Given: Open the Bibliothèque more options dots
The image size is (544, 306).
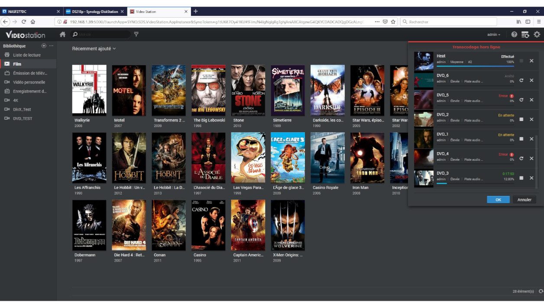Looking at the screenshot, I should click(52, 46).
